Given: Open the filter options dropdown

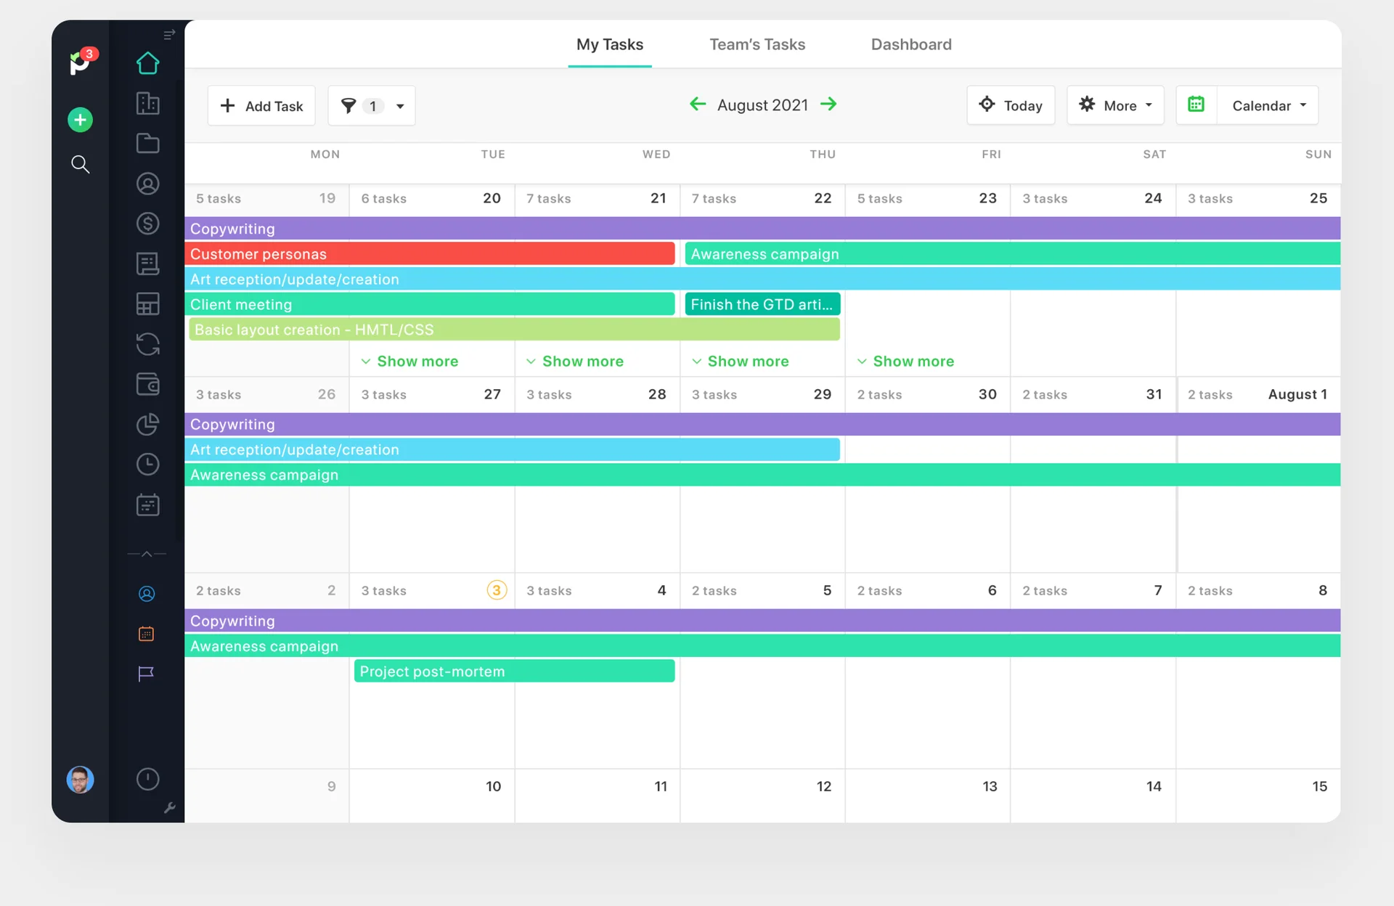Looking at the screenshot, I should (371, 106).
